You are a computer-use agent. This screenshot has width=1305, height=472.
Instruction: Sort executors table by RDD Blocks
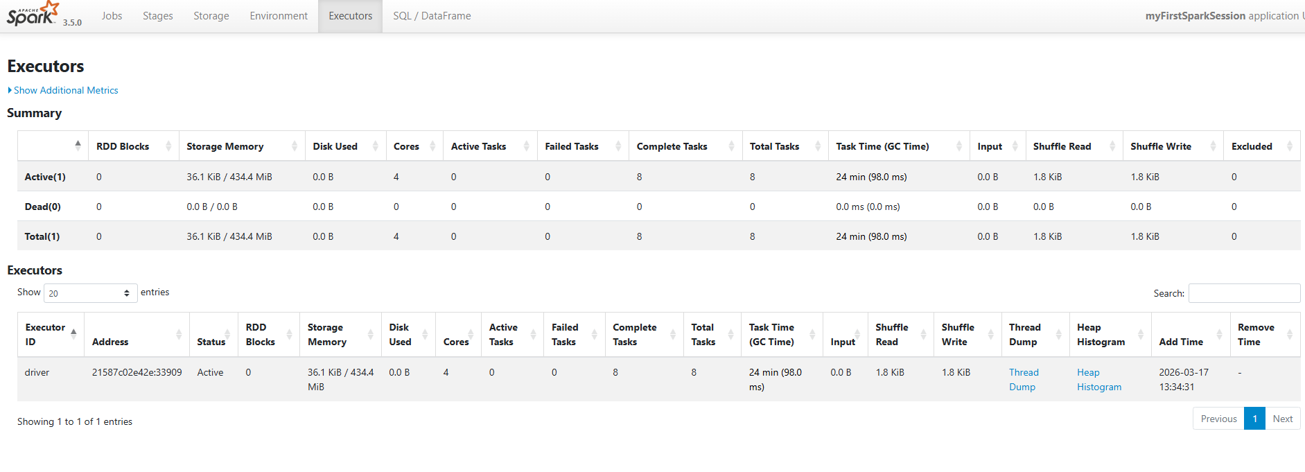click(x=269, y=335)
